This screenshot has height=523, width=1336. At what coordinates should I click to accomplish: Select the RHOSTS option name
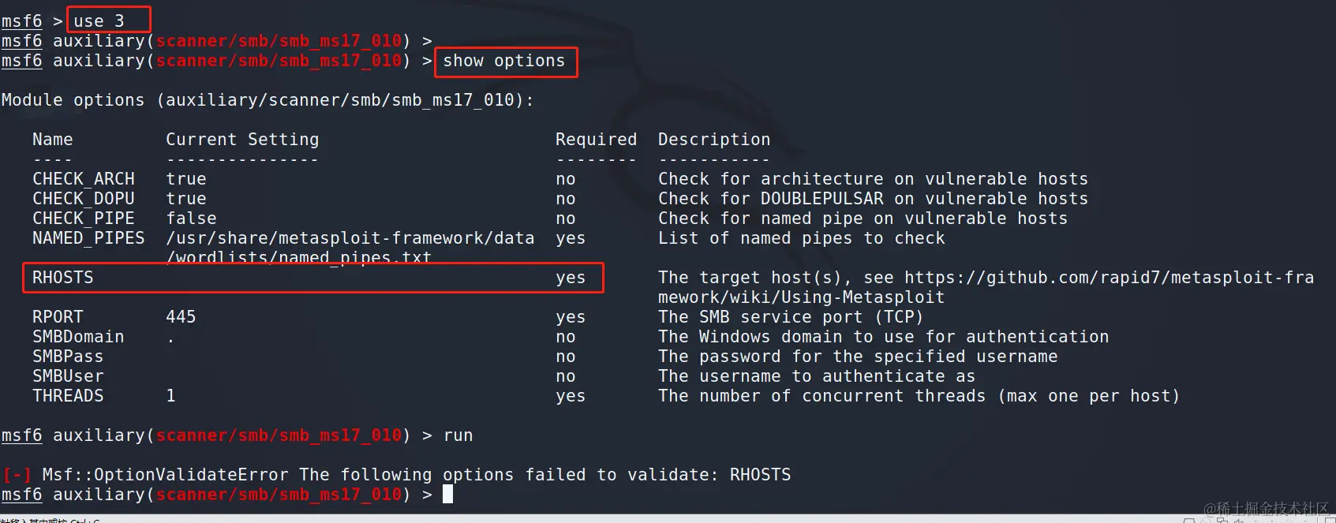tap(63, 278)
